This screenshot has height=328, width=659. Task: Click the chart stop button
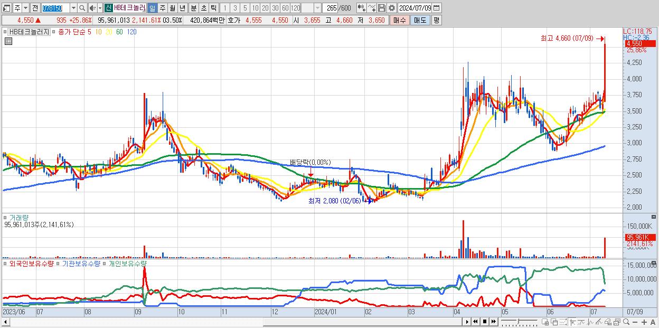(x=485, y=322)
